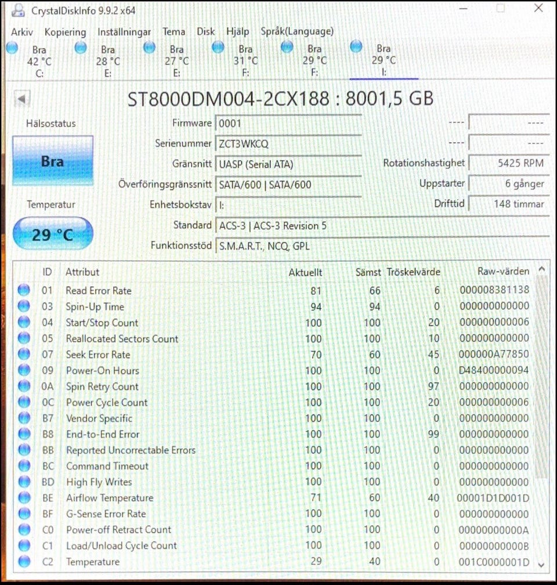Click the Start/Stop Count status orb
Viewport: 557px width, 585px height.
[x=24, y=322]
